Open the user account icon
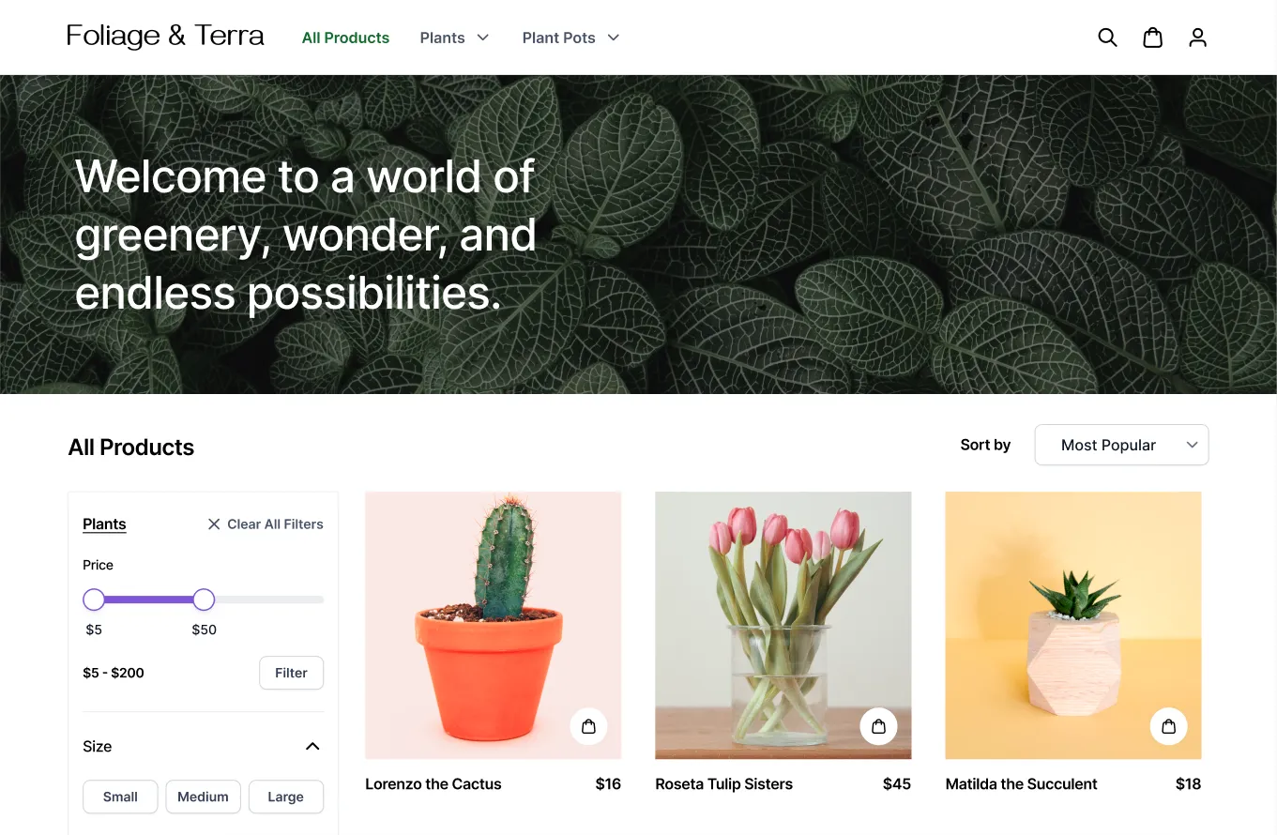 pyautogui.click(x=1197, y=38)
